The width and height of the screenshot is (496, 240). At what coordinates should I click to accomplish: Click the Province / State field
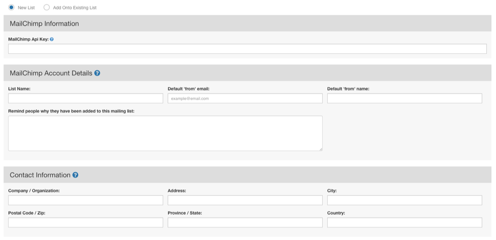[x=245, y=222]
